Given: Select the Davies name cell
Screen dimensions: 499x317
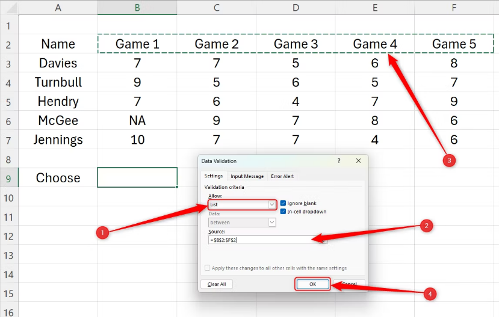Looking at the screenshot, I should pyautogui.click(x=58, y=63).
